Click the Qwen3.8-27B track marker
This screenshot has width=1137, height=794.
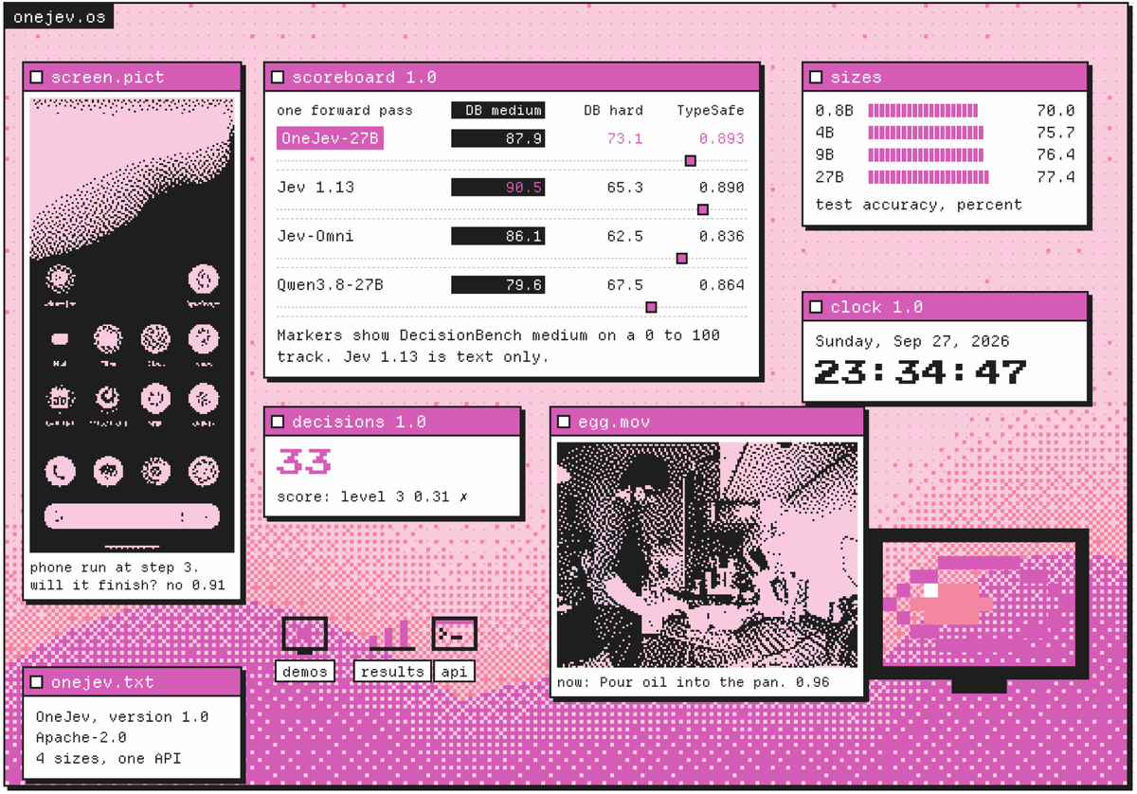coord(651,306)
